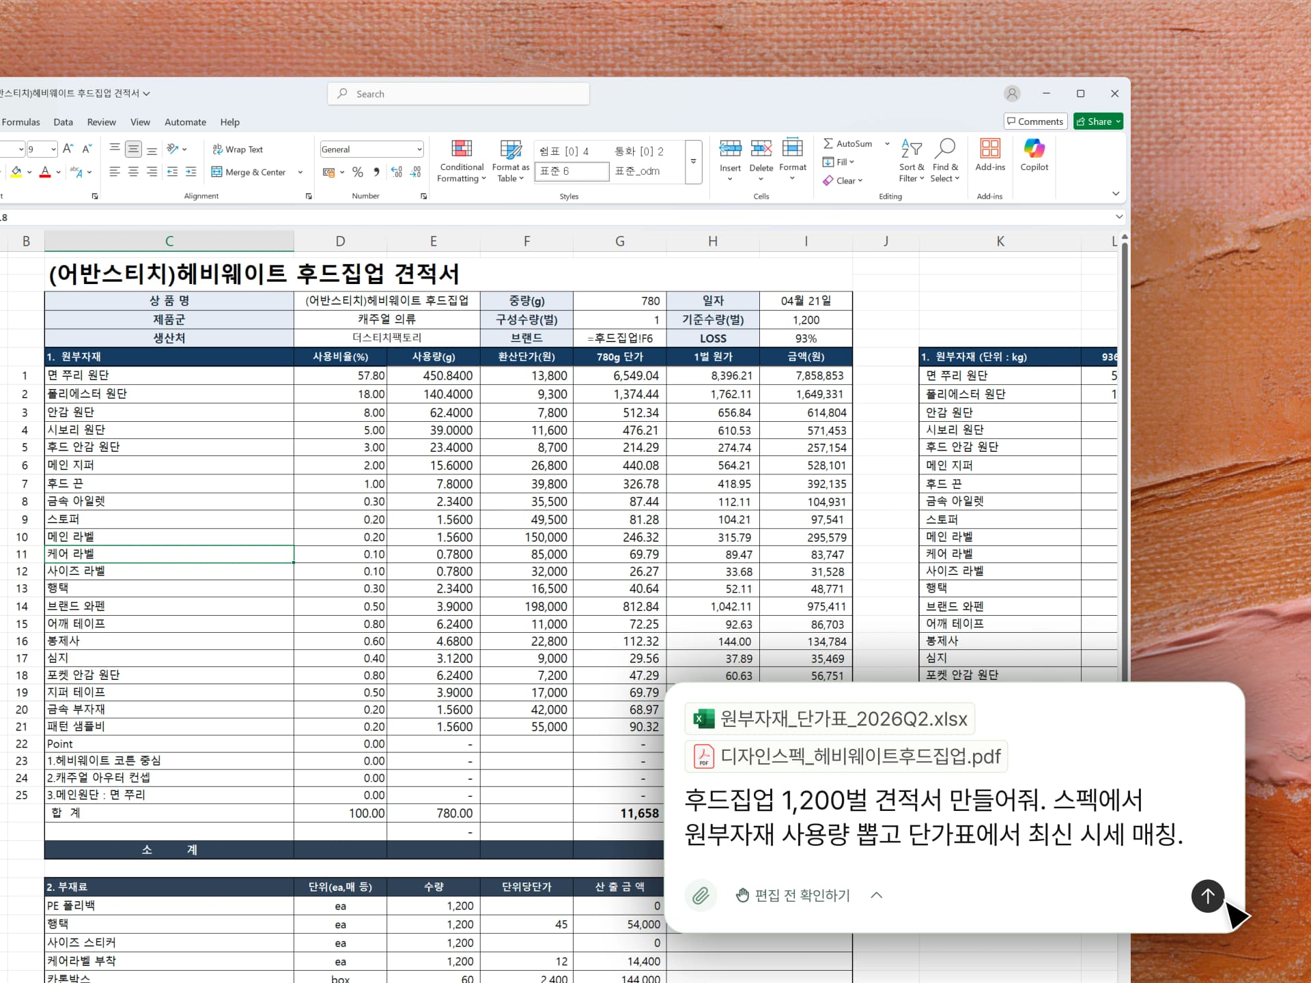Expand the cell styles gallery

[693, 162]
